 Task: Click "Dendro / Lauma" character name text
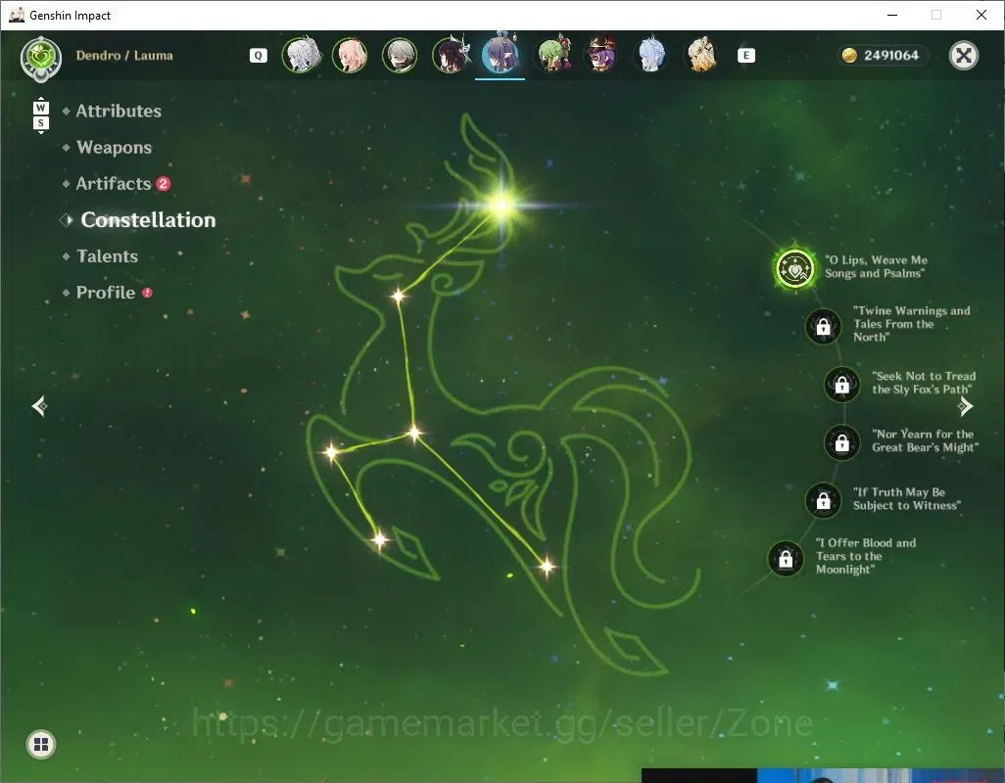click(x=124, y=56)
